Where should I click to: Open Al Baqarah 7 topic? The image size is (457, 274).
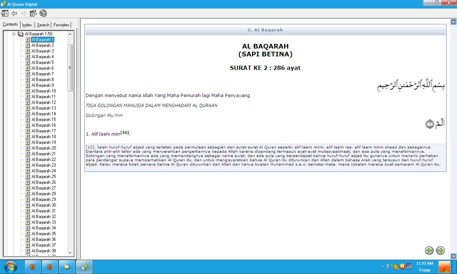pyautogui.click(x=42, y=74)
